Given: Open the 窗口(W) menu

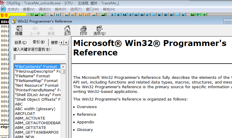Looking at the screenshot, I should pyautogui.click(x=92, y=9).
